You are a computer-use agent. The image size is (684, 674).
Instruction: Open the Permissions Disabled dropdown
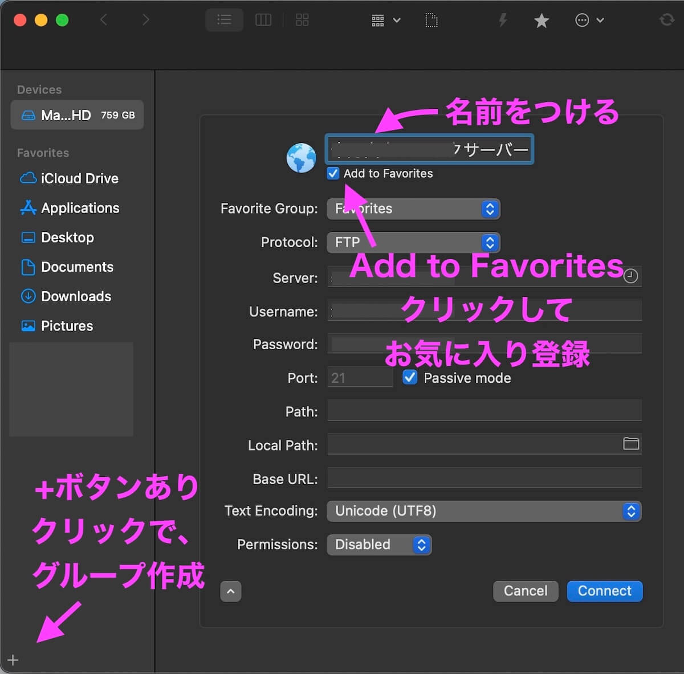tap(379, 545)
